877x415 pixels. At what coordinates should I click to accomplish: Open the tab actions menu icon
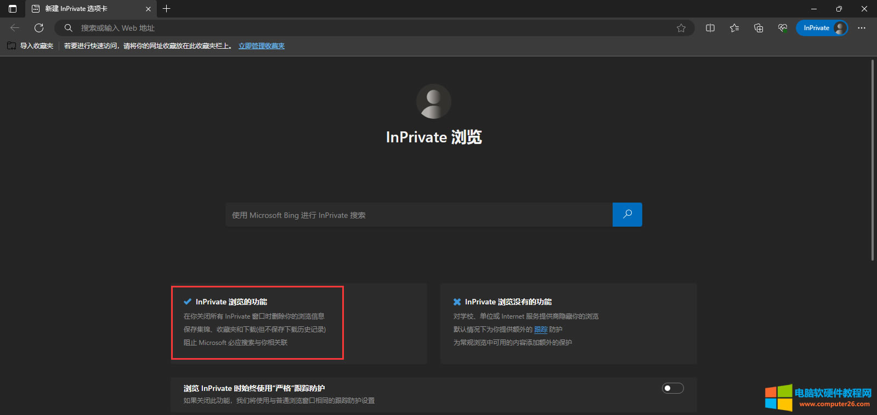pos(13,9)
